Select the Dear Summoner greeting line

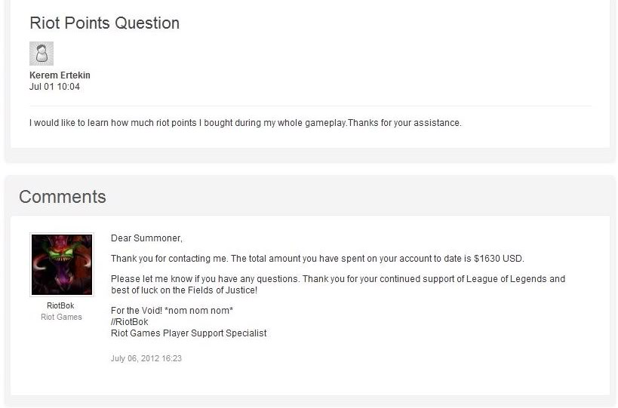tap(146, 238)
